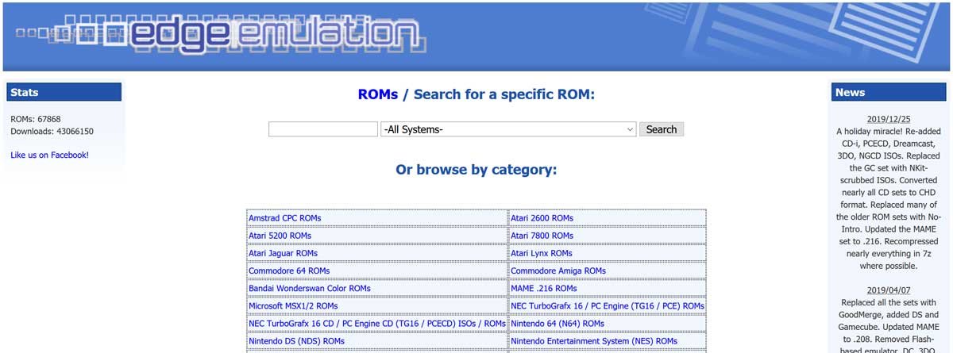Open Microsoft MSX1/2 ROMs category
The height and width of the screenshot is (353, 953).
coord(293,306)
